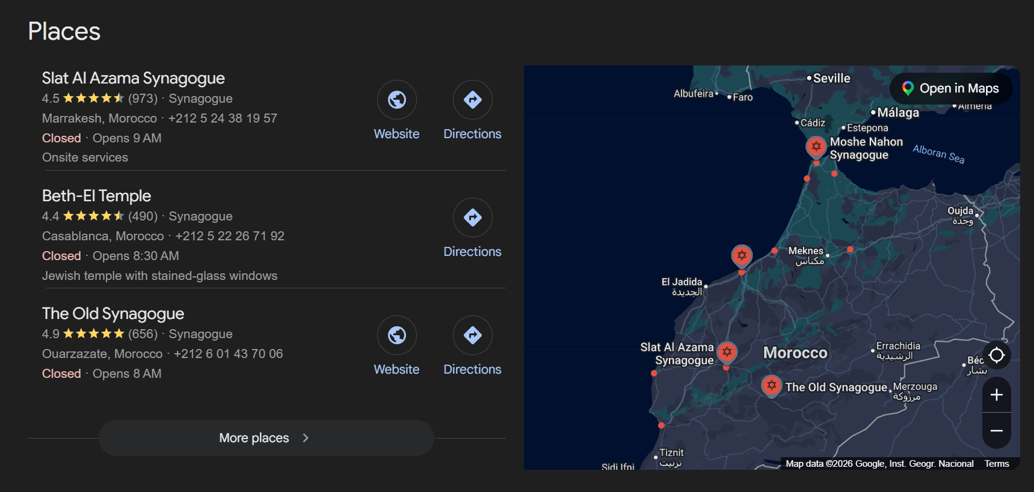
Task: Show more places
Action: [266, 438]
